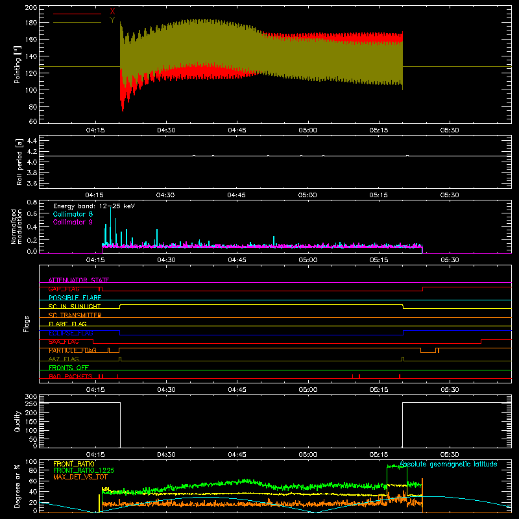
Task: Click the Roll period axis title
Action: [19, 162]
